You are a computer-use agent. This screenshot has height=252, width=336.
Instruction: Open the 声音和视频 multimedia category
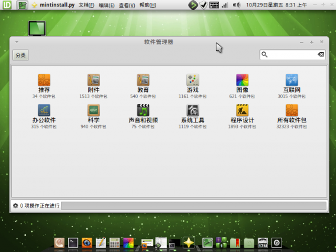pyautogui.click(x=143, y=117)
